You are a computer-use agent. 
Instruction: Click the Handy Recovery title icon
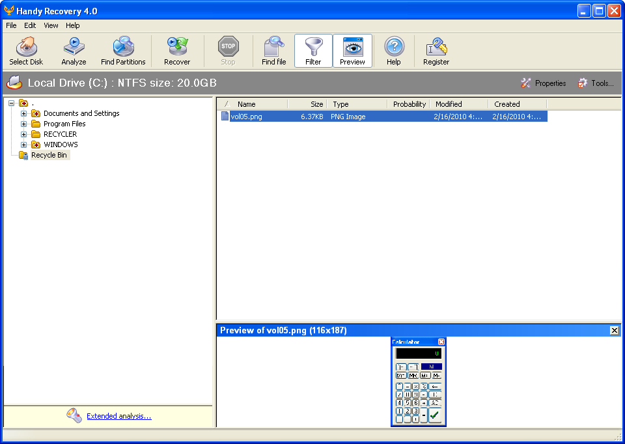8,11
